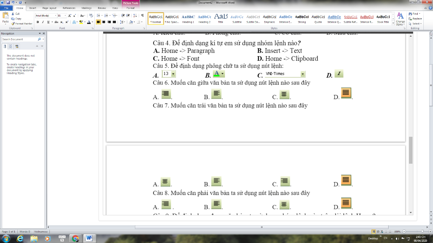Toggle Align Text Right in ribbon
This screenshot has height=243, width=433.
[109, 22]
